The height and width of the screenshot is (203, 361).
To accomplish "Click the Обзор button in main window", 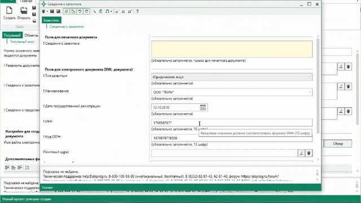I will [x=338, y=144].
